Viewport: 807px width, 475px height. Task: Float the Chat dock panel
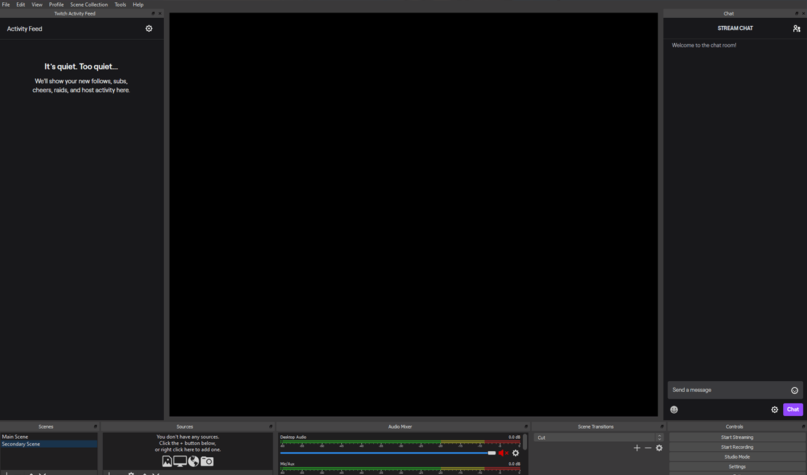(796, 14)
